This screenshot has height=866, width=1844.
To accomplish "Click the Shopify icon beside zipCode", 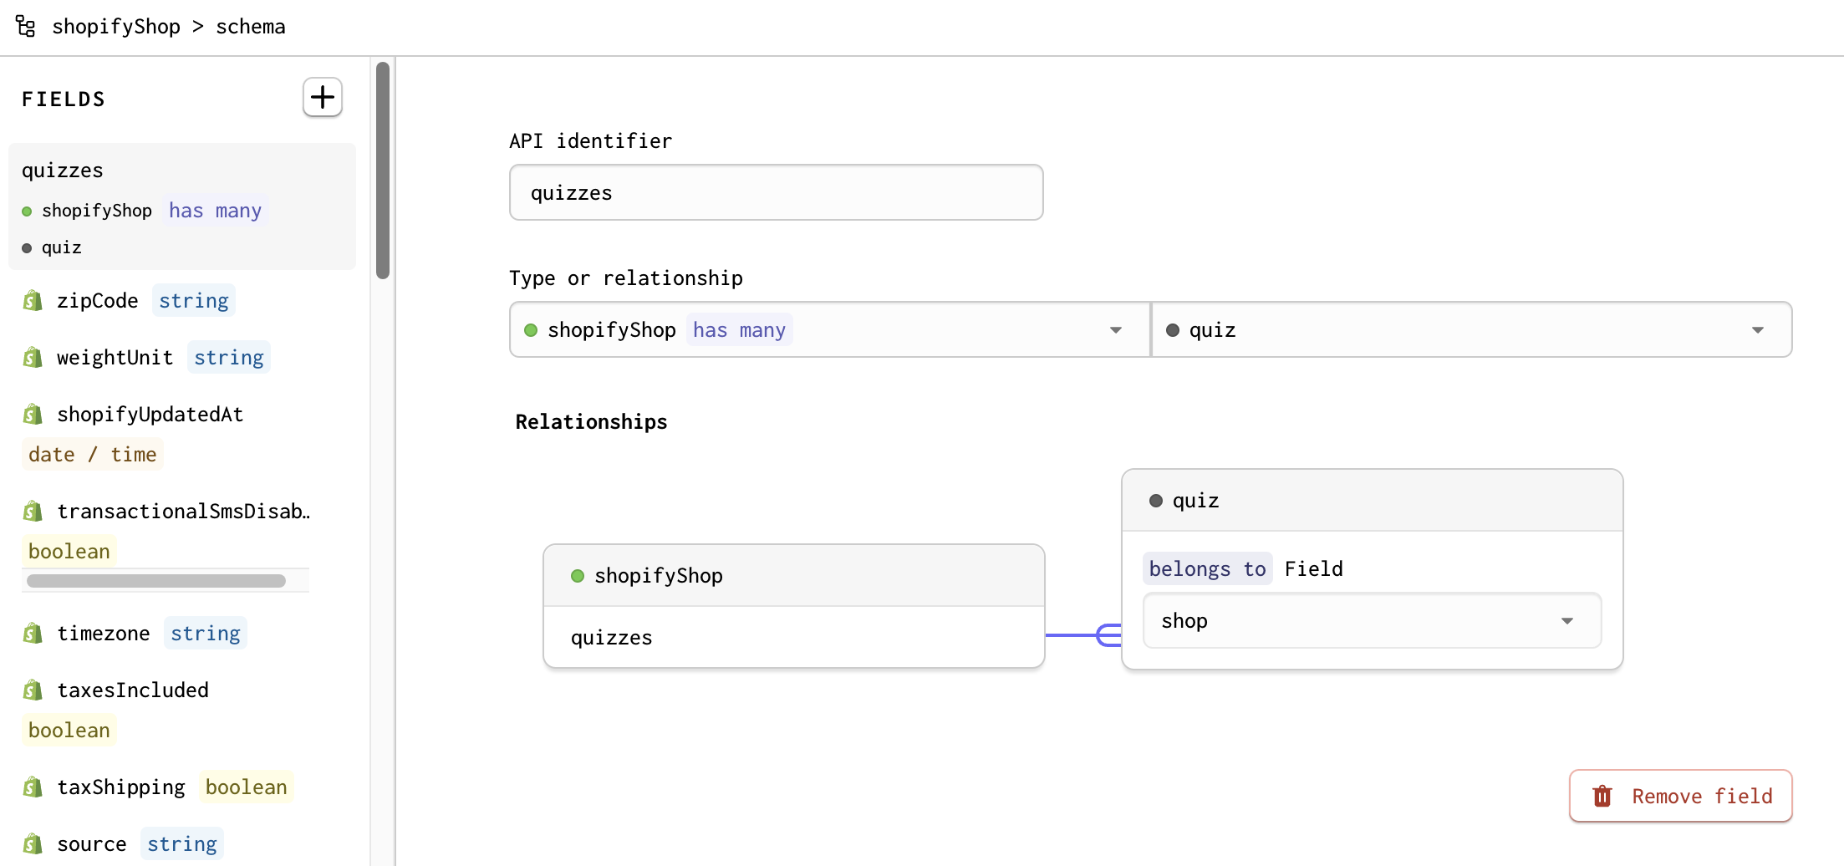I will coord(33,301).
